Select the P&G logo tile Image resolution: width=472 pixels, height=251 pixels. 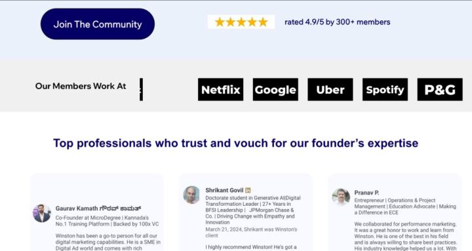[x=440, y=90]
